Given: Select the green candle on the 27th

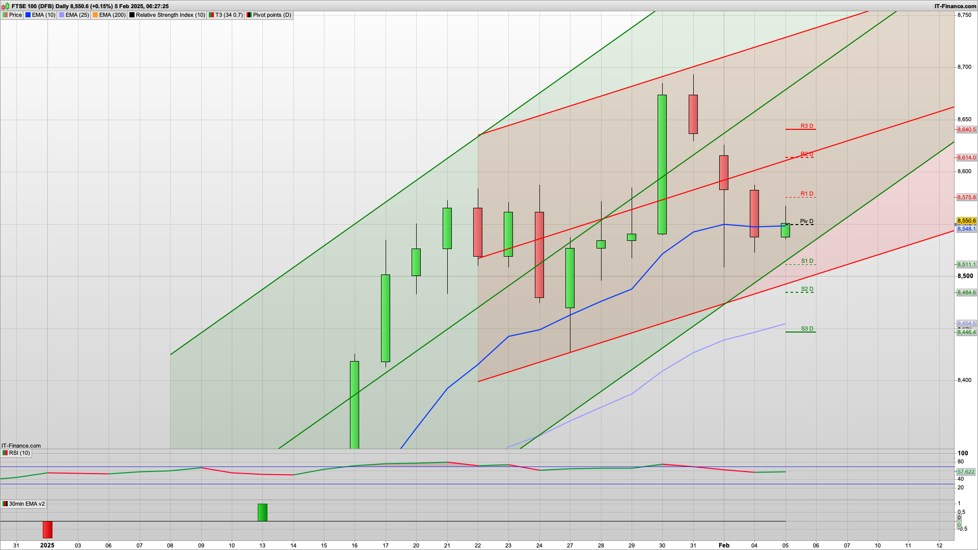Looking at the screenshot, I should (570, 278).
